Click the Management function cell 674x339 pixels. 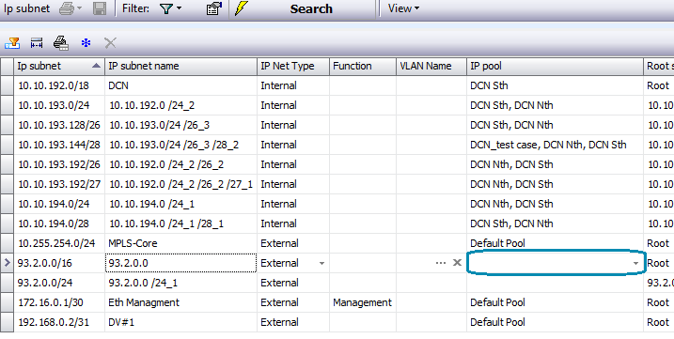363,302
